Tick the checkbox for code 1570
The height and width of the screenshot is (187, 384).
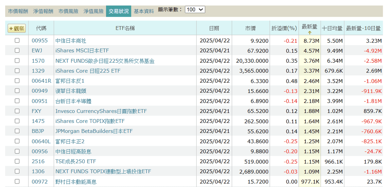(17, 60)
